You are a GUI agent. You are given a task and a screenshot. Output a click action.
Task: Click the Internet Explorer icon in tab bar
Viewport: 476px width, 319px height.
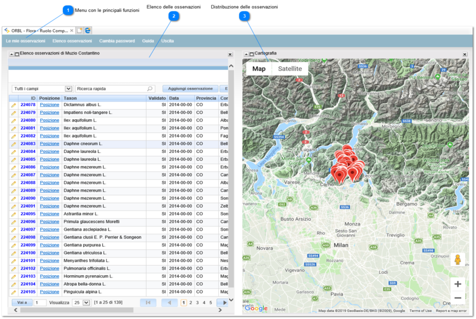click(87, 30)
